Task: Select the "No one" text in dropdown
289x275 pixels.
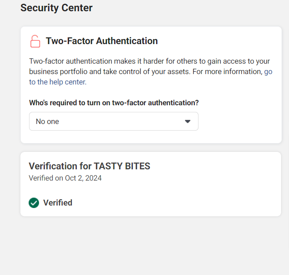Action: pyautogui.click(x=47, y=121)
